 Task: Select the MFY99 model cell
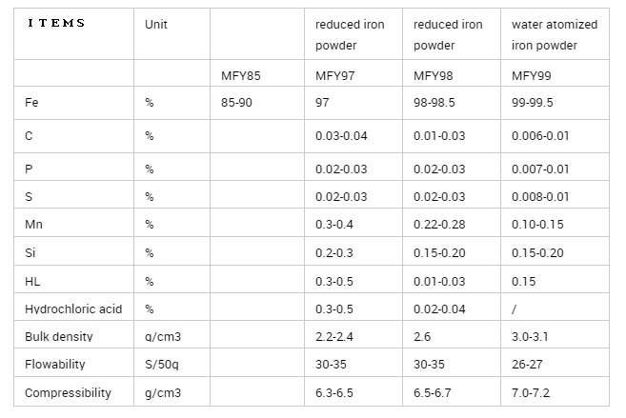coord(531,74)
